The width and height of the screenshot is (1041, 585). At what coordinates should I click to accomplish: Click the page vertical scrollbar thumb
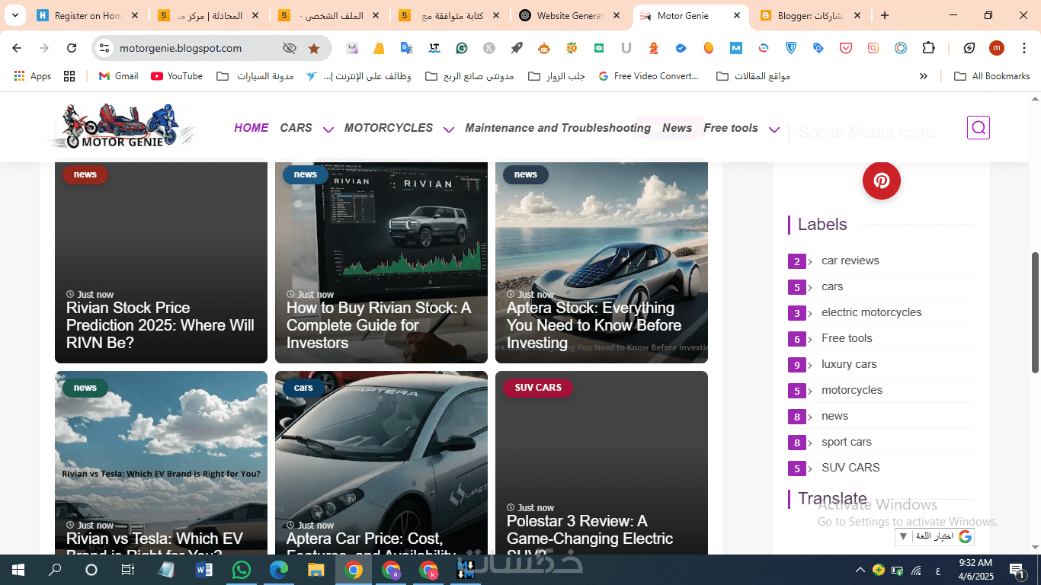click(x=1035, y=312)
